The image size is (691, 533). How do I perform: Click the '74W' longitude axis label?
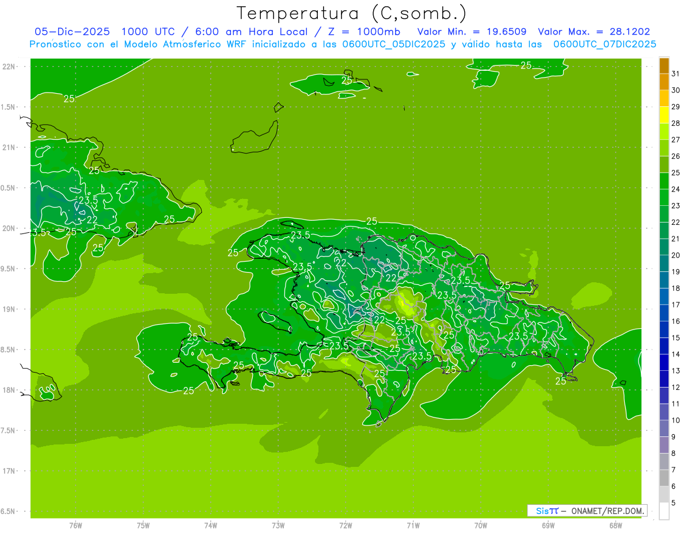211,525
